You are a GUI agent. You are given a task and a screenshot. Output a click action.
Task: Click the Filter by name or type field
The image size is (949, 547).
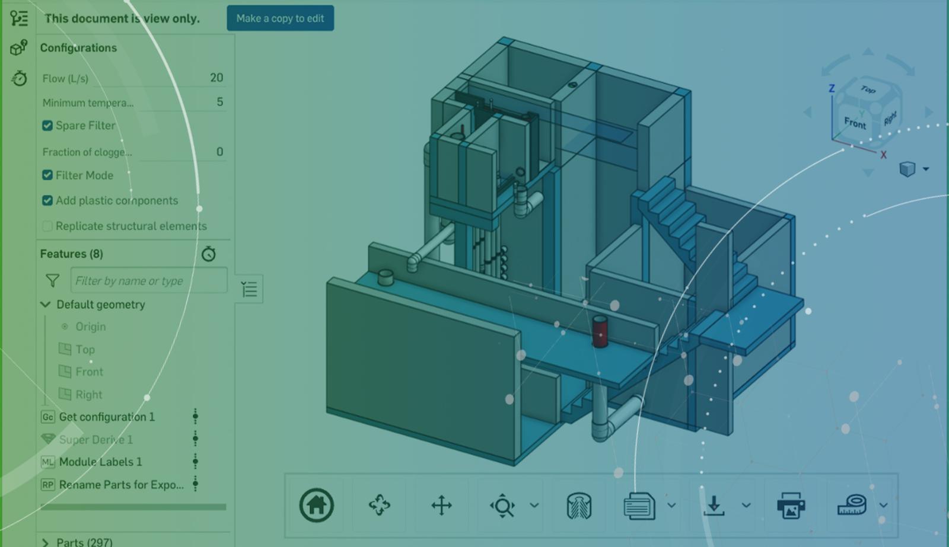(148, 281)
